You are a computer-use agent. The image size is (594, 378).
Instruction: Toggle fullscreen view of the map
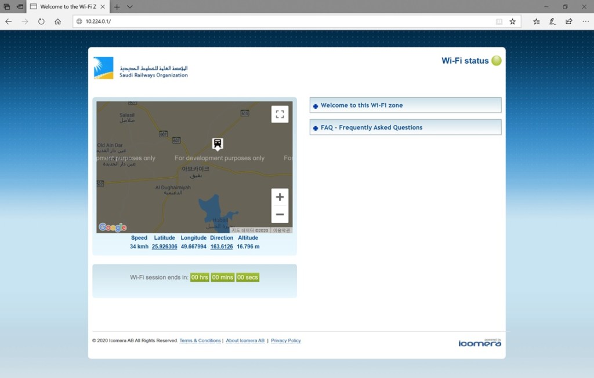280,114
